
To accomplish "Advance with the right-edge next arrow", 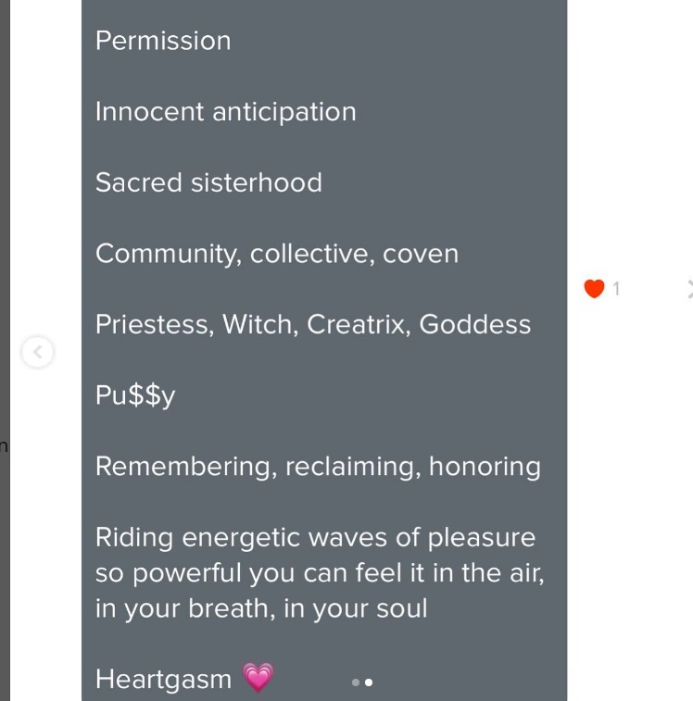I will point(690,289).
